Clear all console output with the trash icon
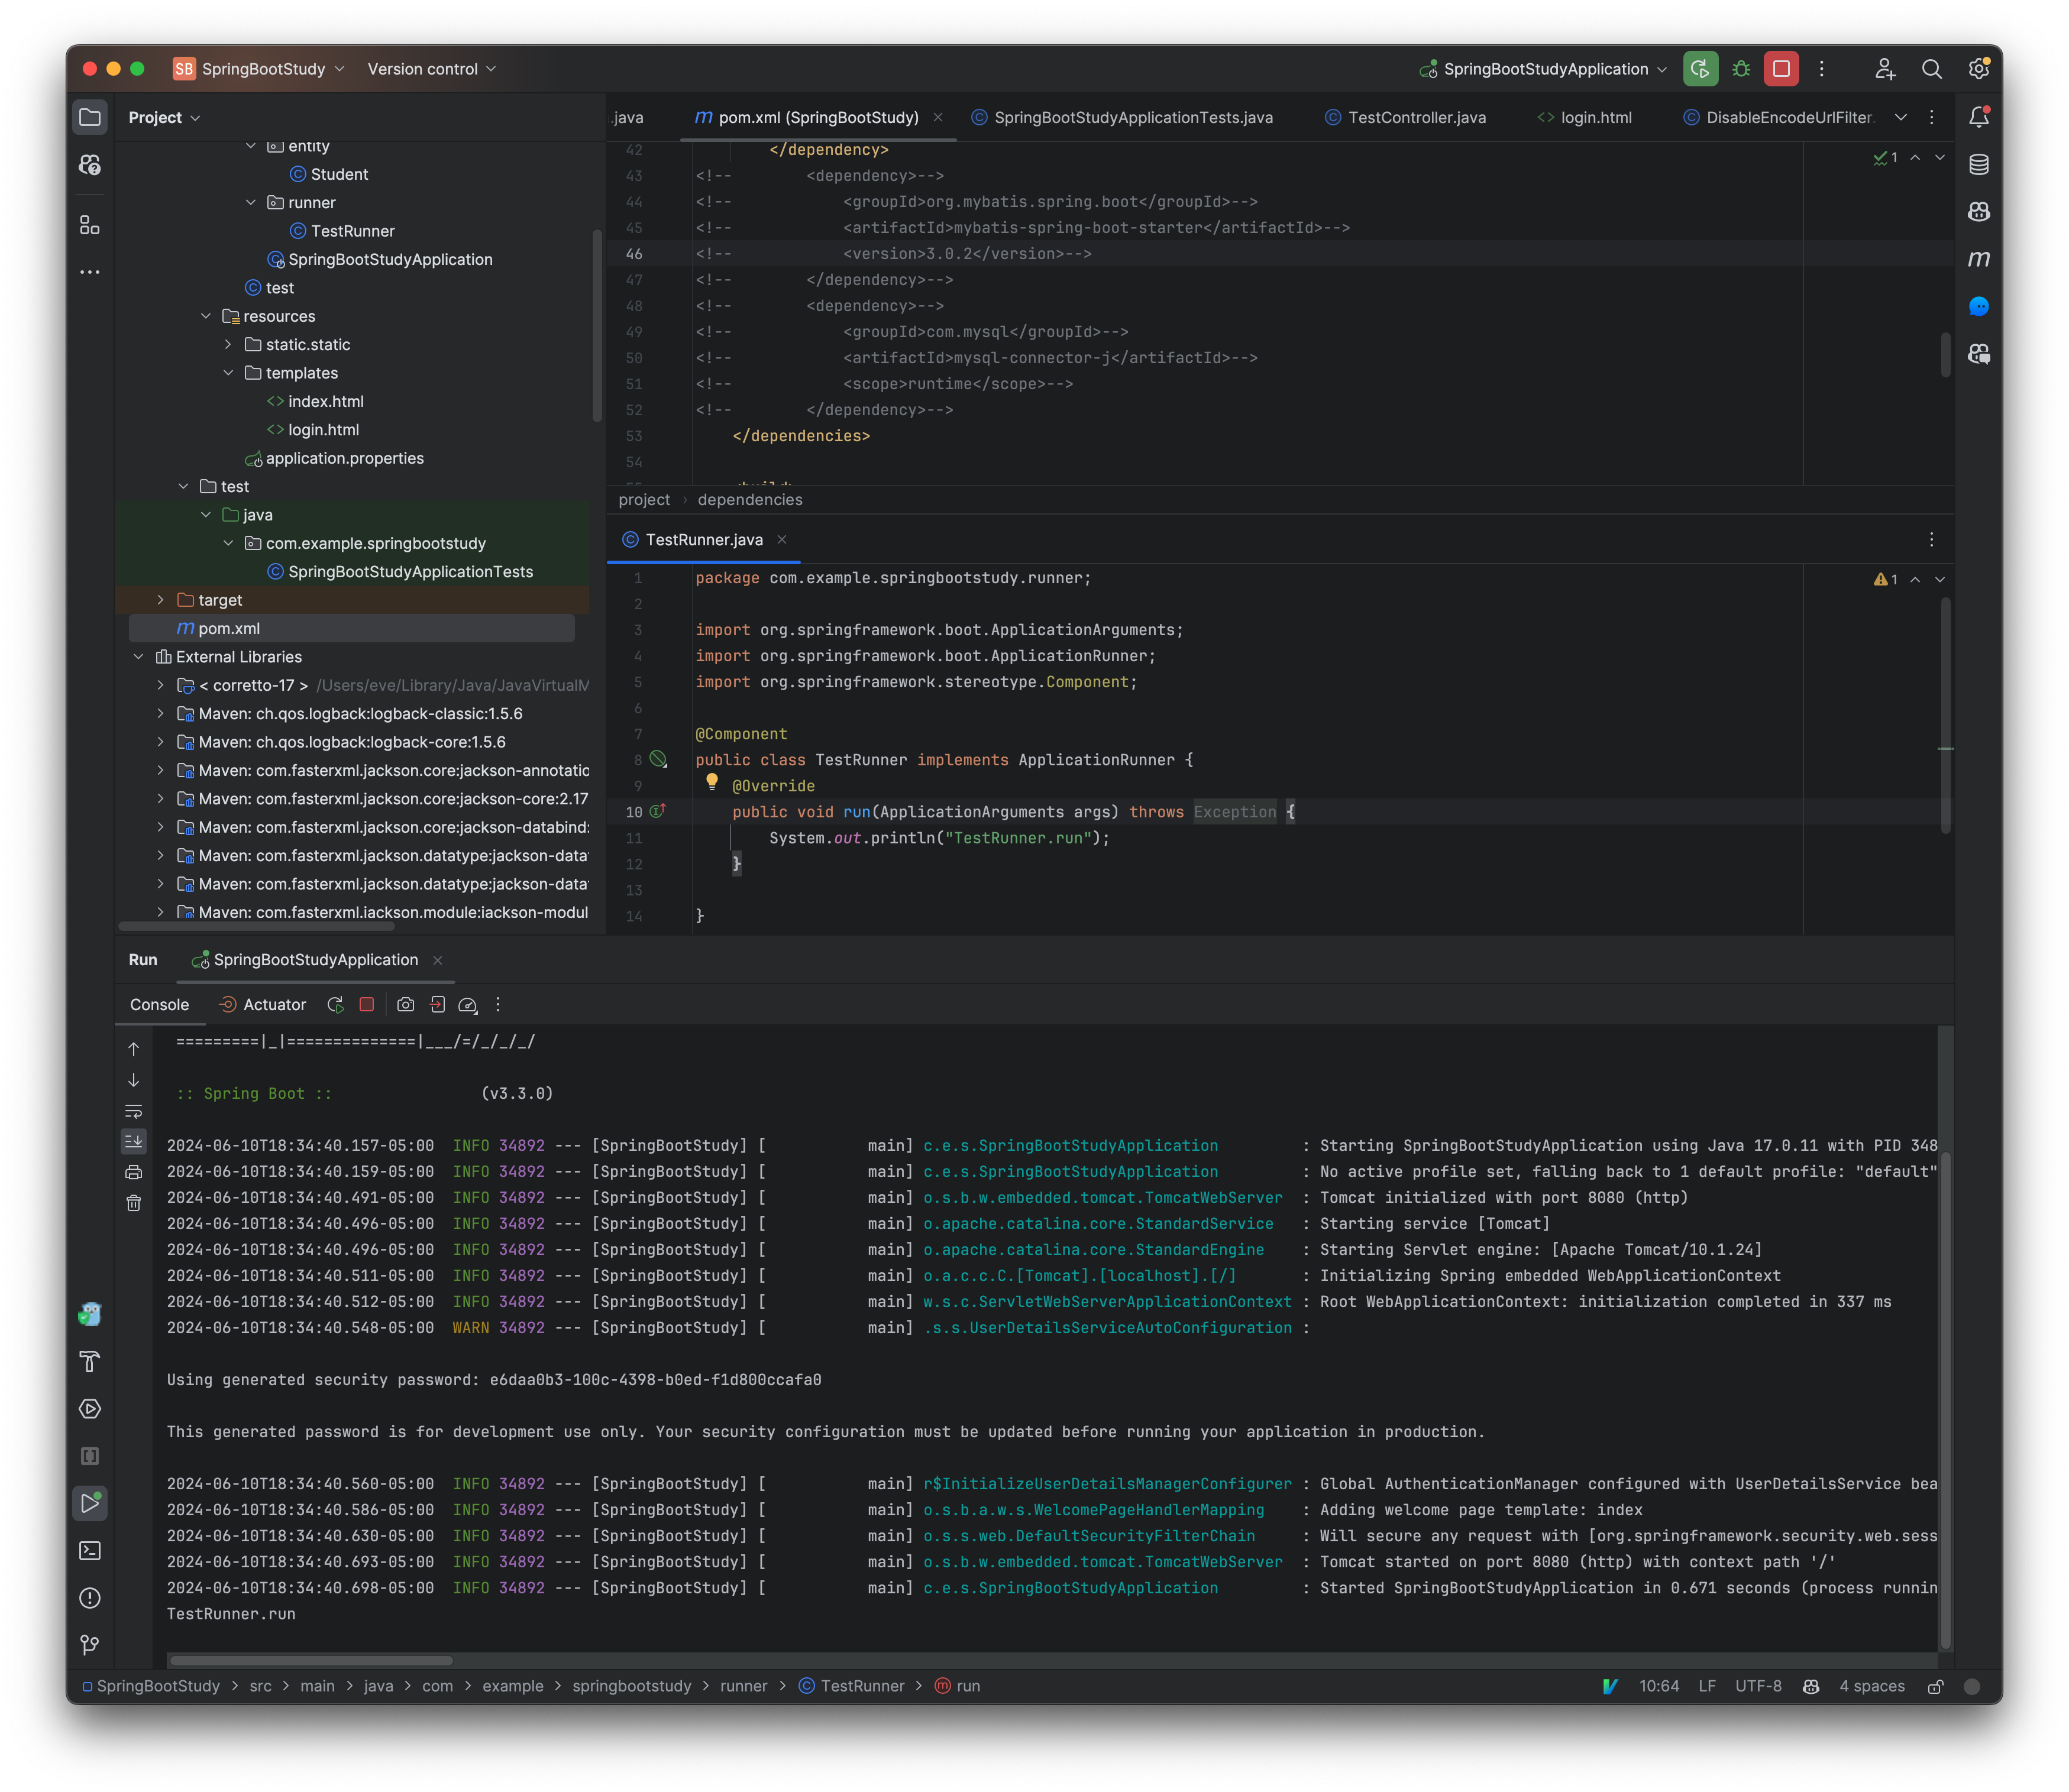This screenshot has width=2069, height=1792. coord(134,1203)
